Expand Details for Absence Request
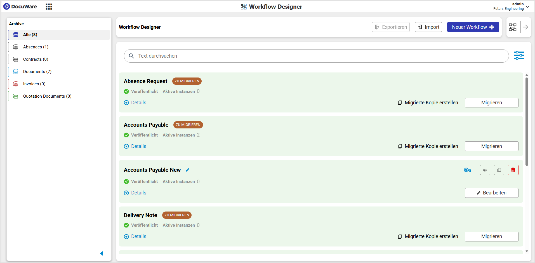This screenshot has height=263, width=535. [x=135, y=102]
